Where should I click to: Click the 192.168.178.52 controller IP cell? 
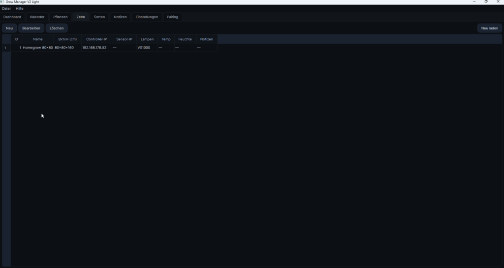click(94, 48)
